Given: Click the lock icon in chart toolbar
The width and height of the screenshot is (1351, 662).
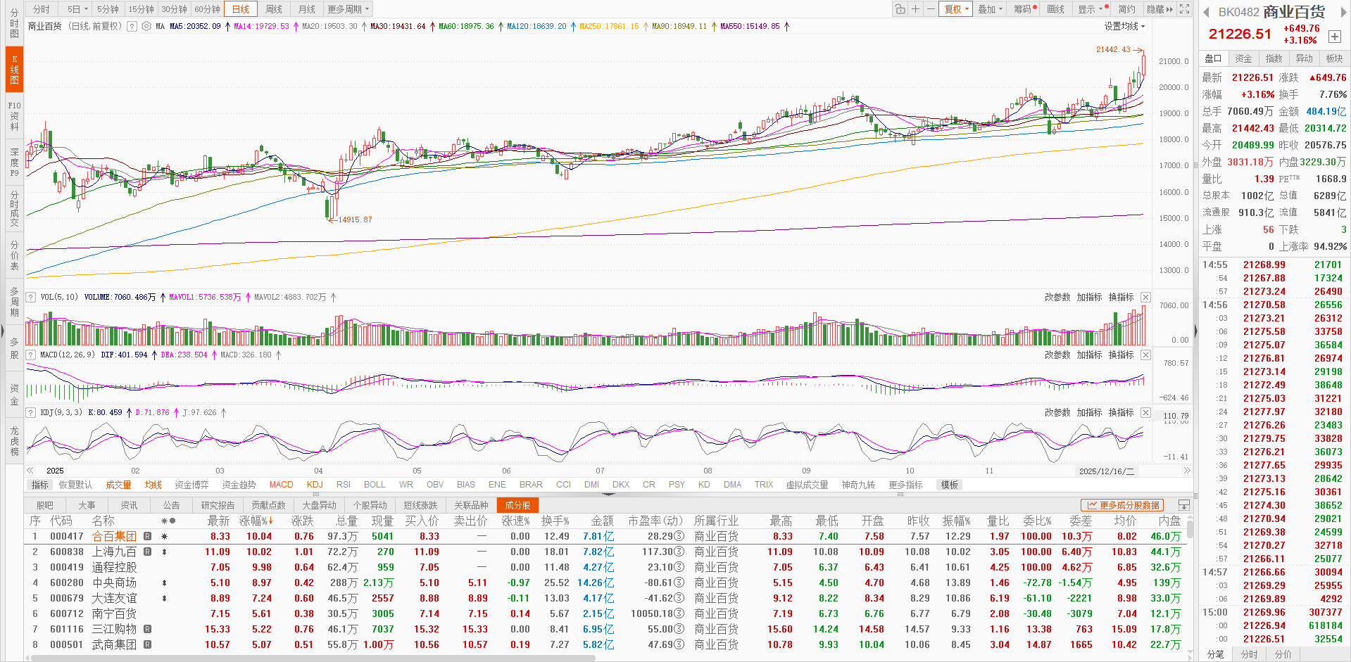Looking at the screenshot, I should coord(900,9).
